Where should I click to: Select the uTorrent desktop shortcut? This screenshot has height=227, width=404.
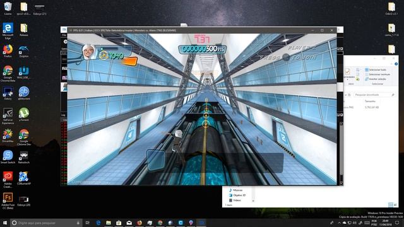[x=24, y=115]
